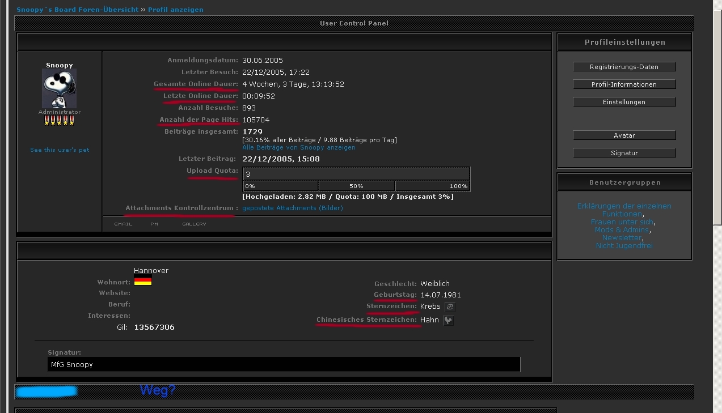722x413 pixels.
Task: Edit the Signatur
Action: point(624,153)
